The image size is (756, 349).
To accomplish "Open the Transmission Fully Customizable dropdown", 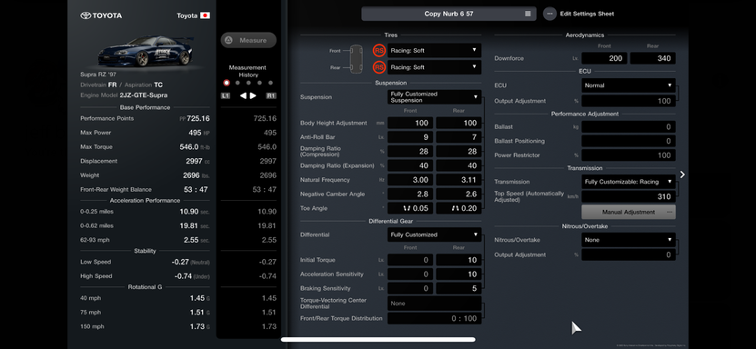I will (x=629, y=182).
